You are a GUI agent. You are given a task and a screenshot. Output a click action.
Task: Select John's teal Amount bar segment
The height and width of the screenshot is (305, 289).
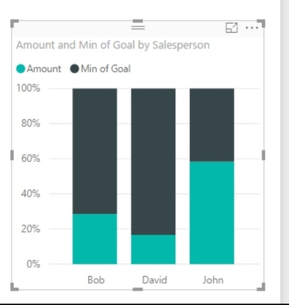click(212, 212)
